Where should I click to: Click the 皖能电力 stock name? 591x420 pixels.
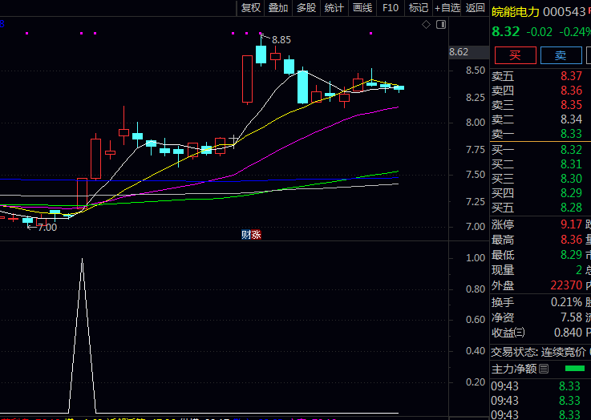(516, 12)
